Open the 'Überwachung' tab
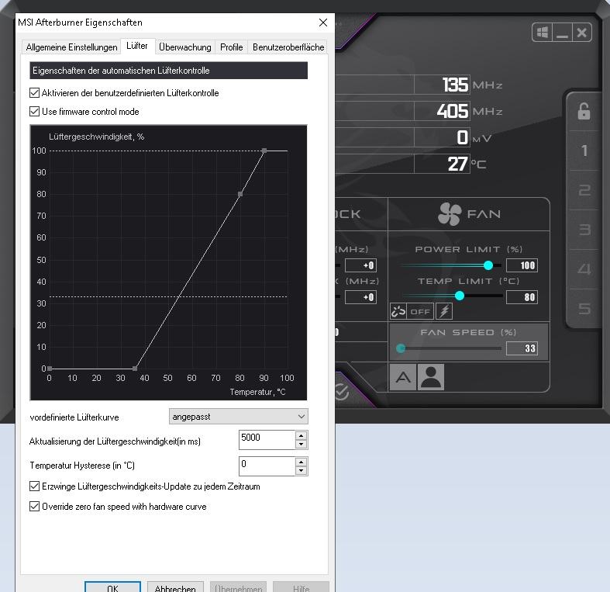 pyautogui.click(x=184, y=47)
